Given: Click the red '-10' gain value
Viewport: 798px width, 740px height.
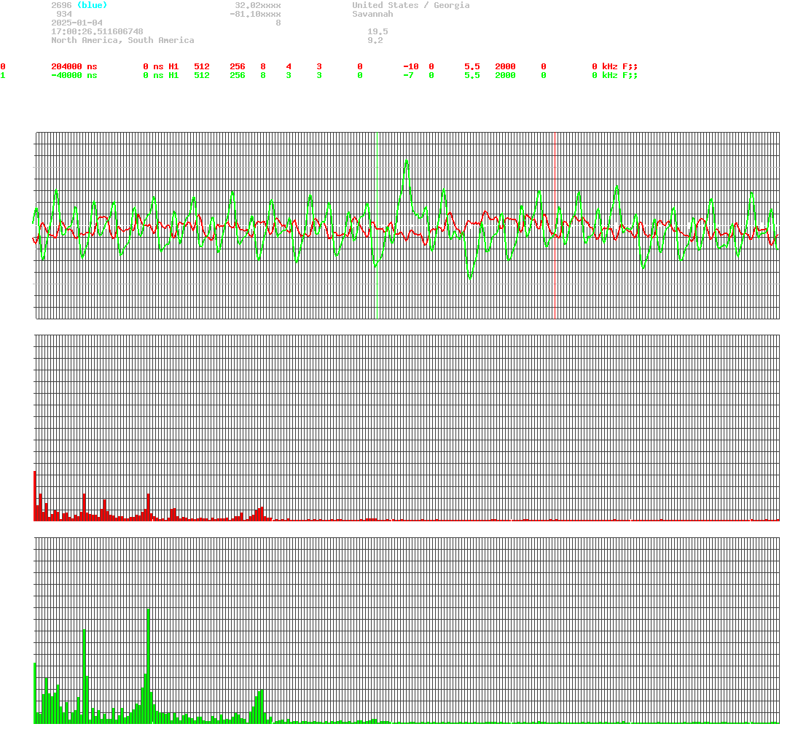Looking at the screenshot, I should tap(411, 67).
